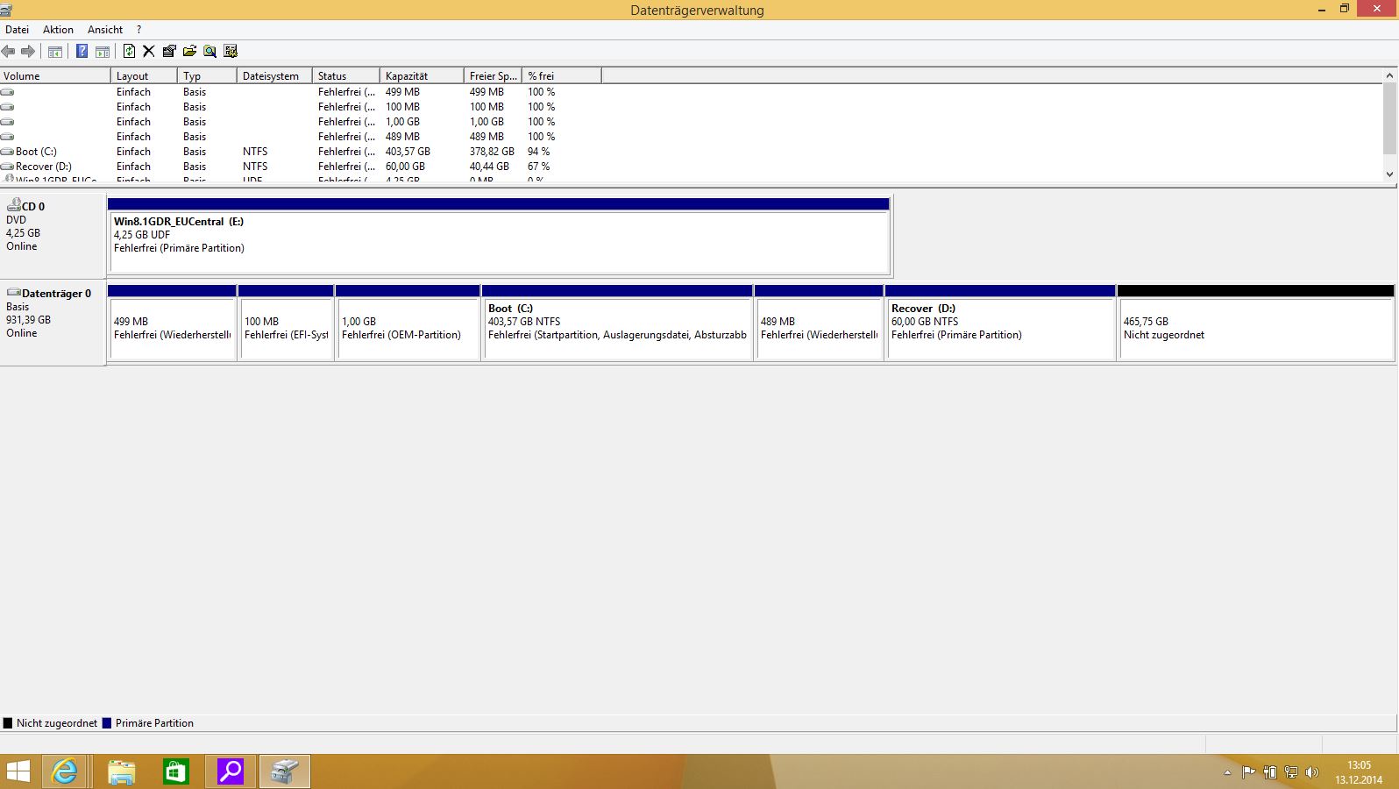Select Recover (D:) partition in disk map
This screenshot has width=1399, height=789.
(999, 329)
